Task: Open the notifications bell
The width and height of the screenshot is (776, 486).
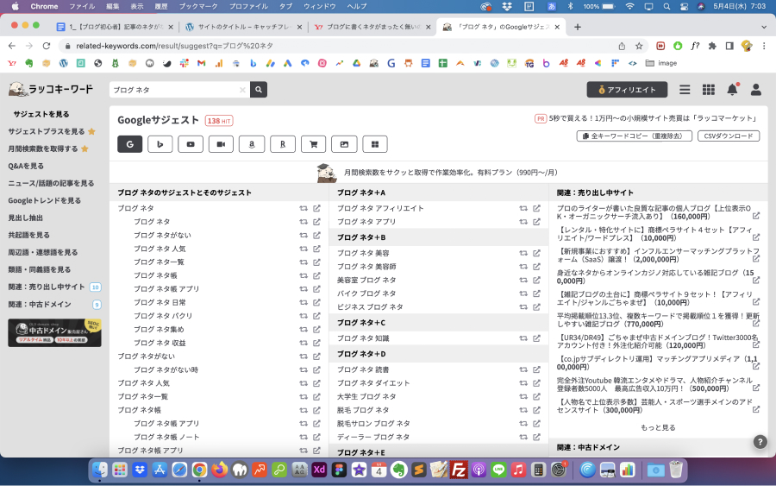Action: click(732, 89)
